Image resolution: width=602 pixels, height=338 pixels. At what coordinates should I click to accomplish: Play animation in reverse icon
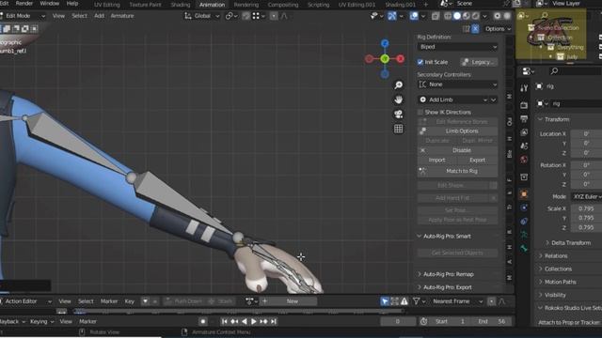[x=245, y=321]
